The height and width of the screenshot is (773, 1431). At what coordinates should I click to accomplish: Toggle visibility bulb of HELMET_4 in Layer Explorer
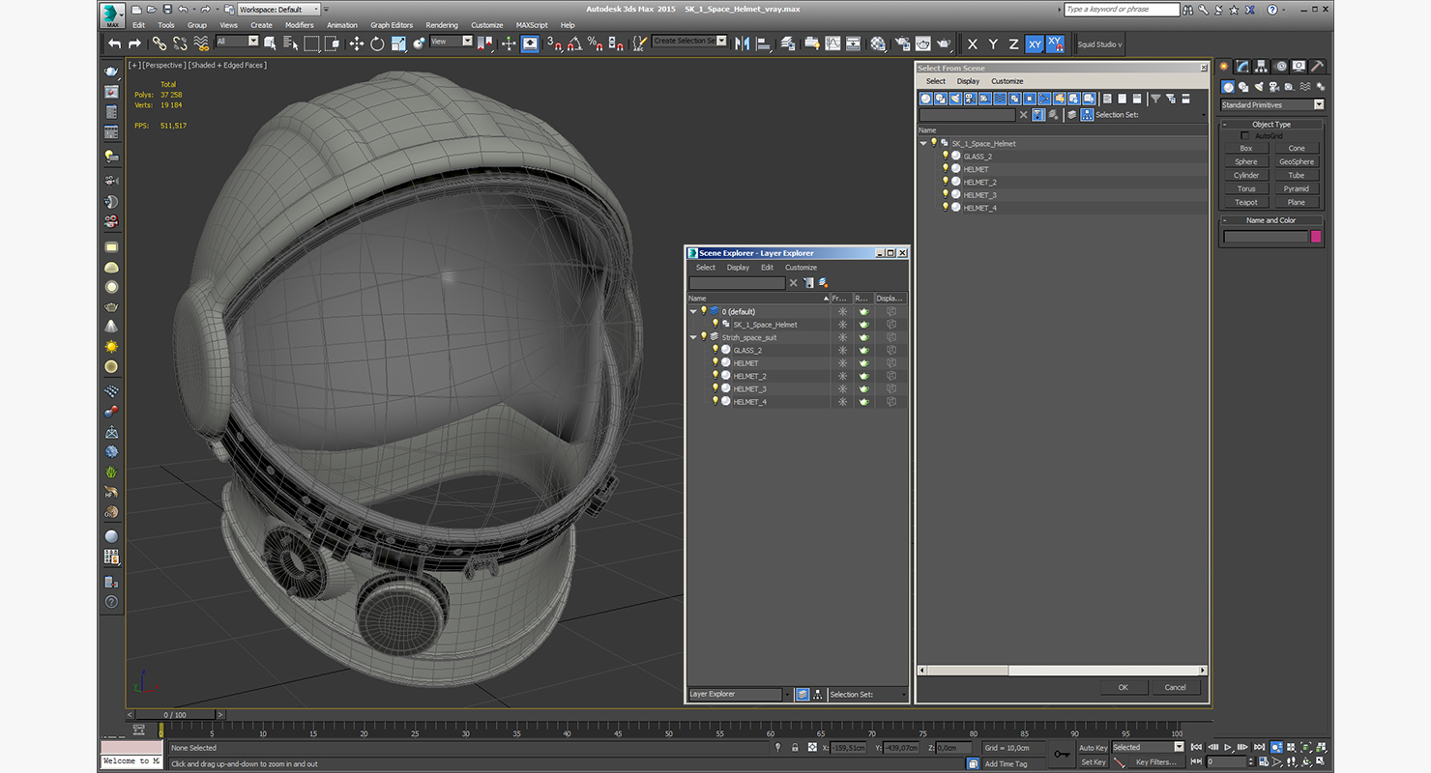click(x=715, y=401)
